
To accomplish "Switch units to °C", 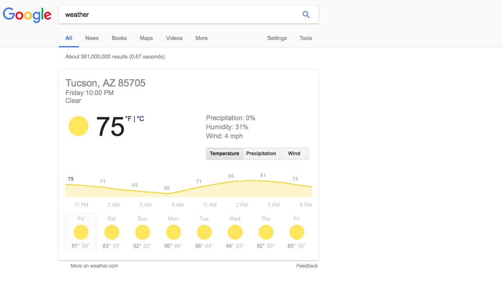I will coord(140,119).
